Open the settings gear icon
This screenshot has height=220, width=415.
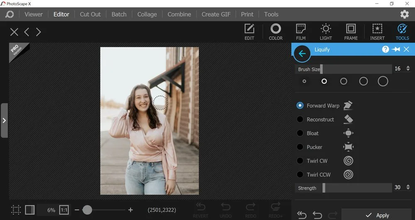pyautogui.click(x=404, y=14)
